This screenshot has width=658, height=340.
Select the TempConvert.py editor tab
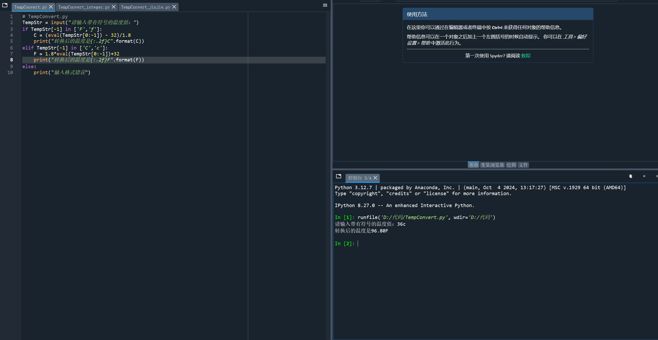(30, 7)
